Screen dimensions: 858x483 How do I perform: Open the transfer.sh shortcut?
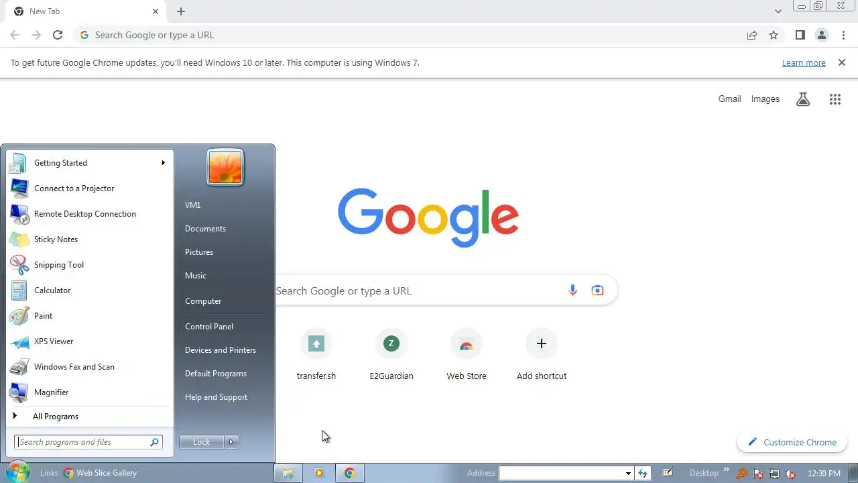point(316,356)
